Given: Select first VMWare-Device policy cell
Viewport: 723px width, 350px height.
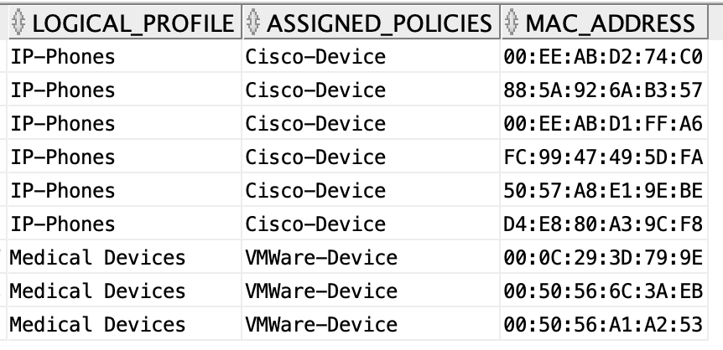Looking at the screenshot, I should pyautogui.click(x=372, y=257).
